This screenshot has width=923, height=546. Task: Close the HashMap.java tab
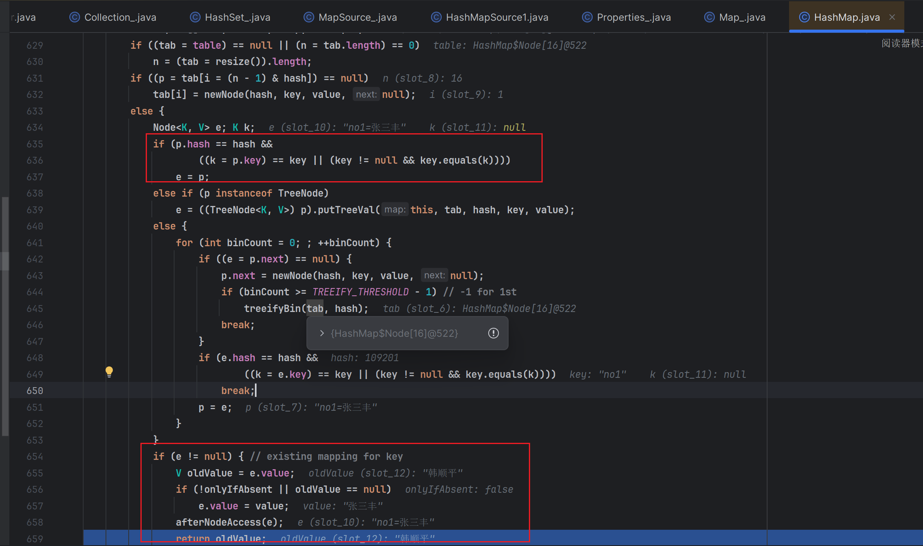892,17
